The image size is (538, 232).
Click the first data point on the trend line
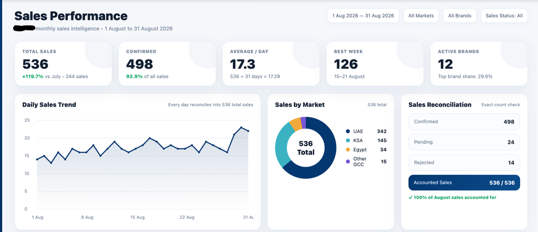click(37, 160)
